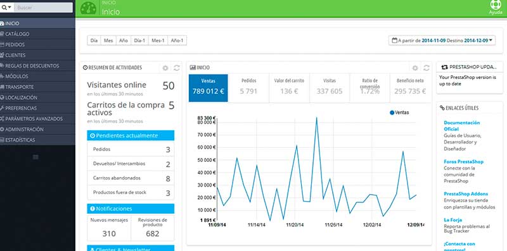Select the Año-1 time range button
The width and height of the screenshot is (507, 251).
click(x=177, y=40)
